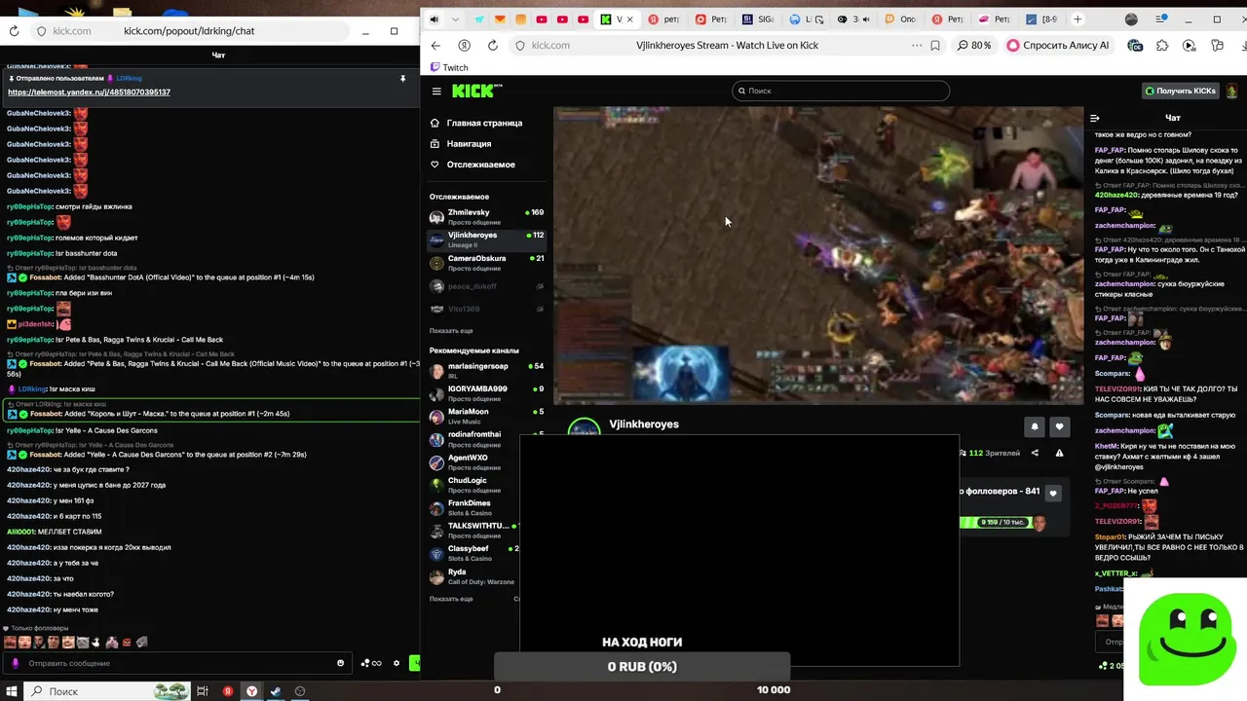Image resolution: width=1247 pixels, height=701 pixels.
Task: Open CameraObskura channel in sidebar
Action: [x=486, y=263]
